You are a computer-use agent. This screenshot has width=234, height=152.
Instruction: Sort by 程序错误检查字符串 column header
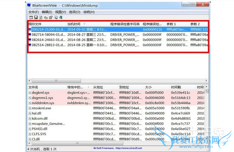(x=125, y=24)
